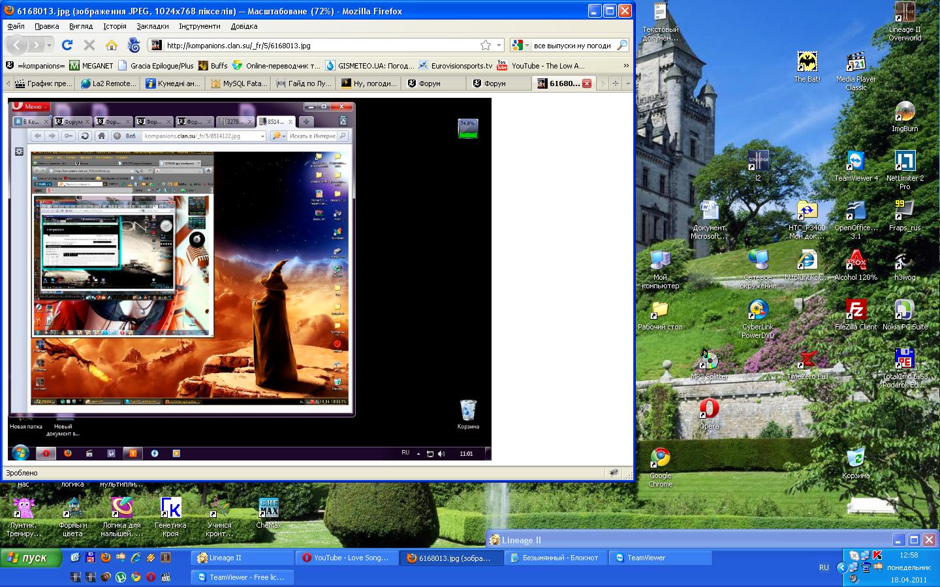Open the Довідка menu
The height and width of the screenshot is (587, 940).
click(x=244, y=26)
